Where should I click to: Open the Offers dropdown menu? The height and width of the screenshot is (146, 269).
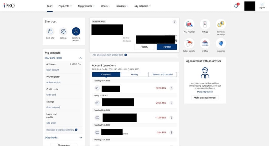click(x=106, y=6)
